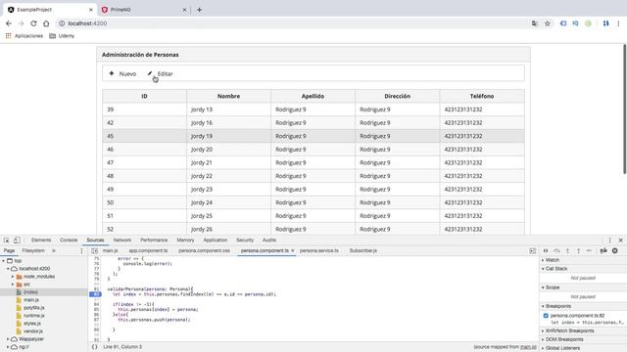Follow the main.js source mapped link

(528, 347)
